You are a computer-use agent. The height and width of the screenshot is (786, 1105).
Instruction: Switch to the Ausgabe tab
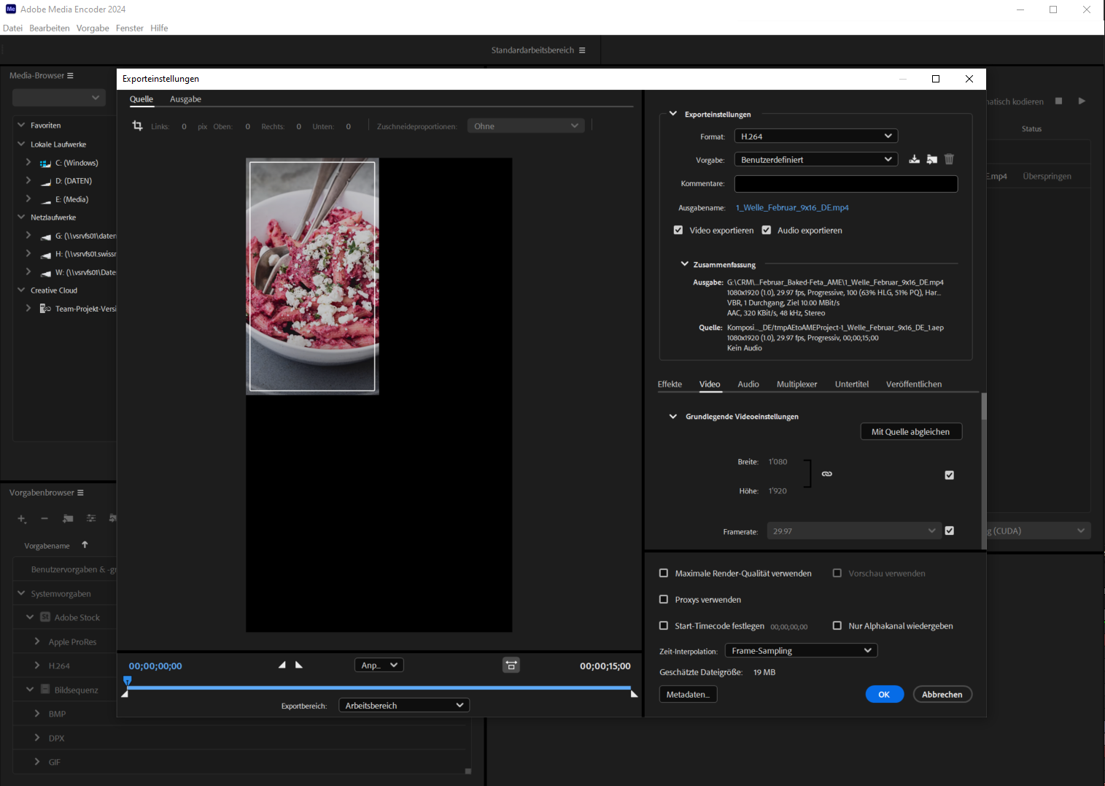(x=185, y=99)
